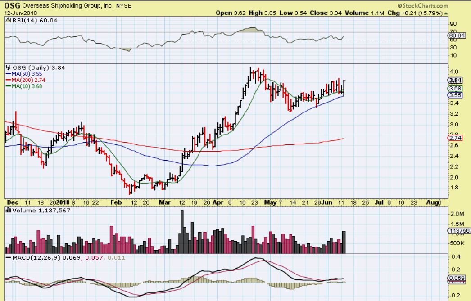Click the volume bars icon beside Volume label
Viewport: 471px width, 301px height.
coord(9,211)
